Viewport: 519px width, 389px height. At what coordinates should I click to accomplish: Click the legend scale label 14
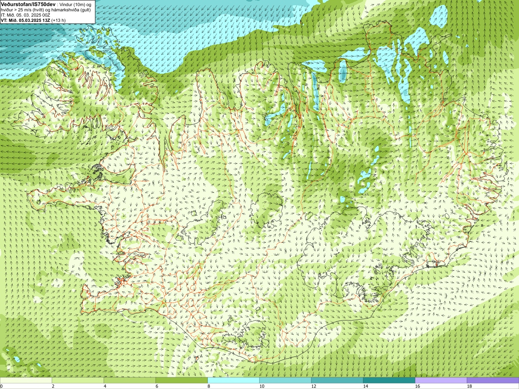366,386
